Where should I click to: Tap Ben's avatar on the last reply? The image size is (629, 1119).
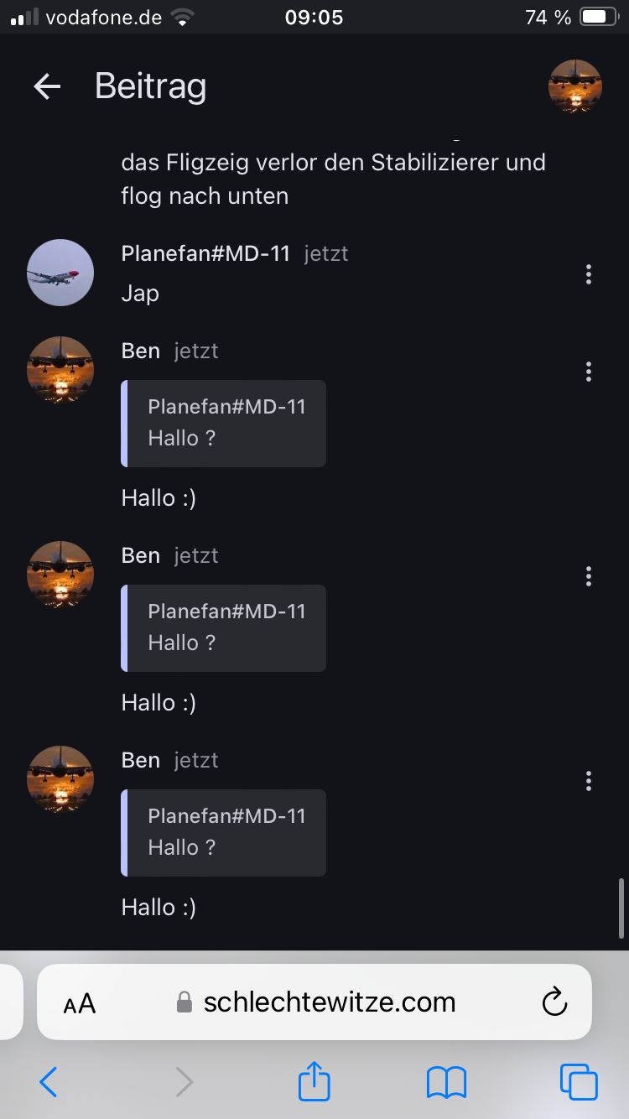60,779
